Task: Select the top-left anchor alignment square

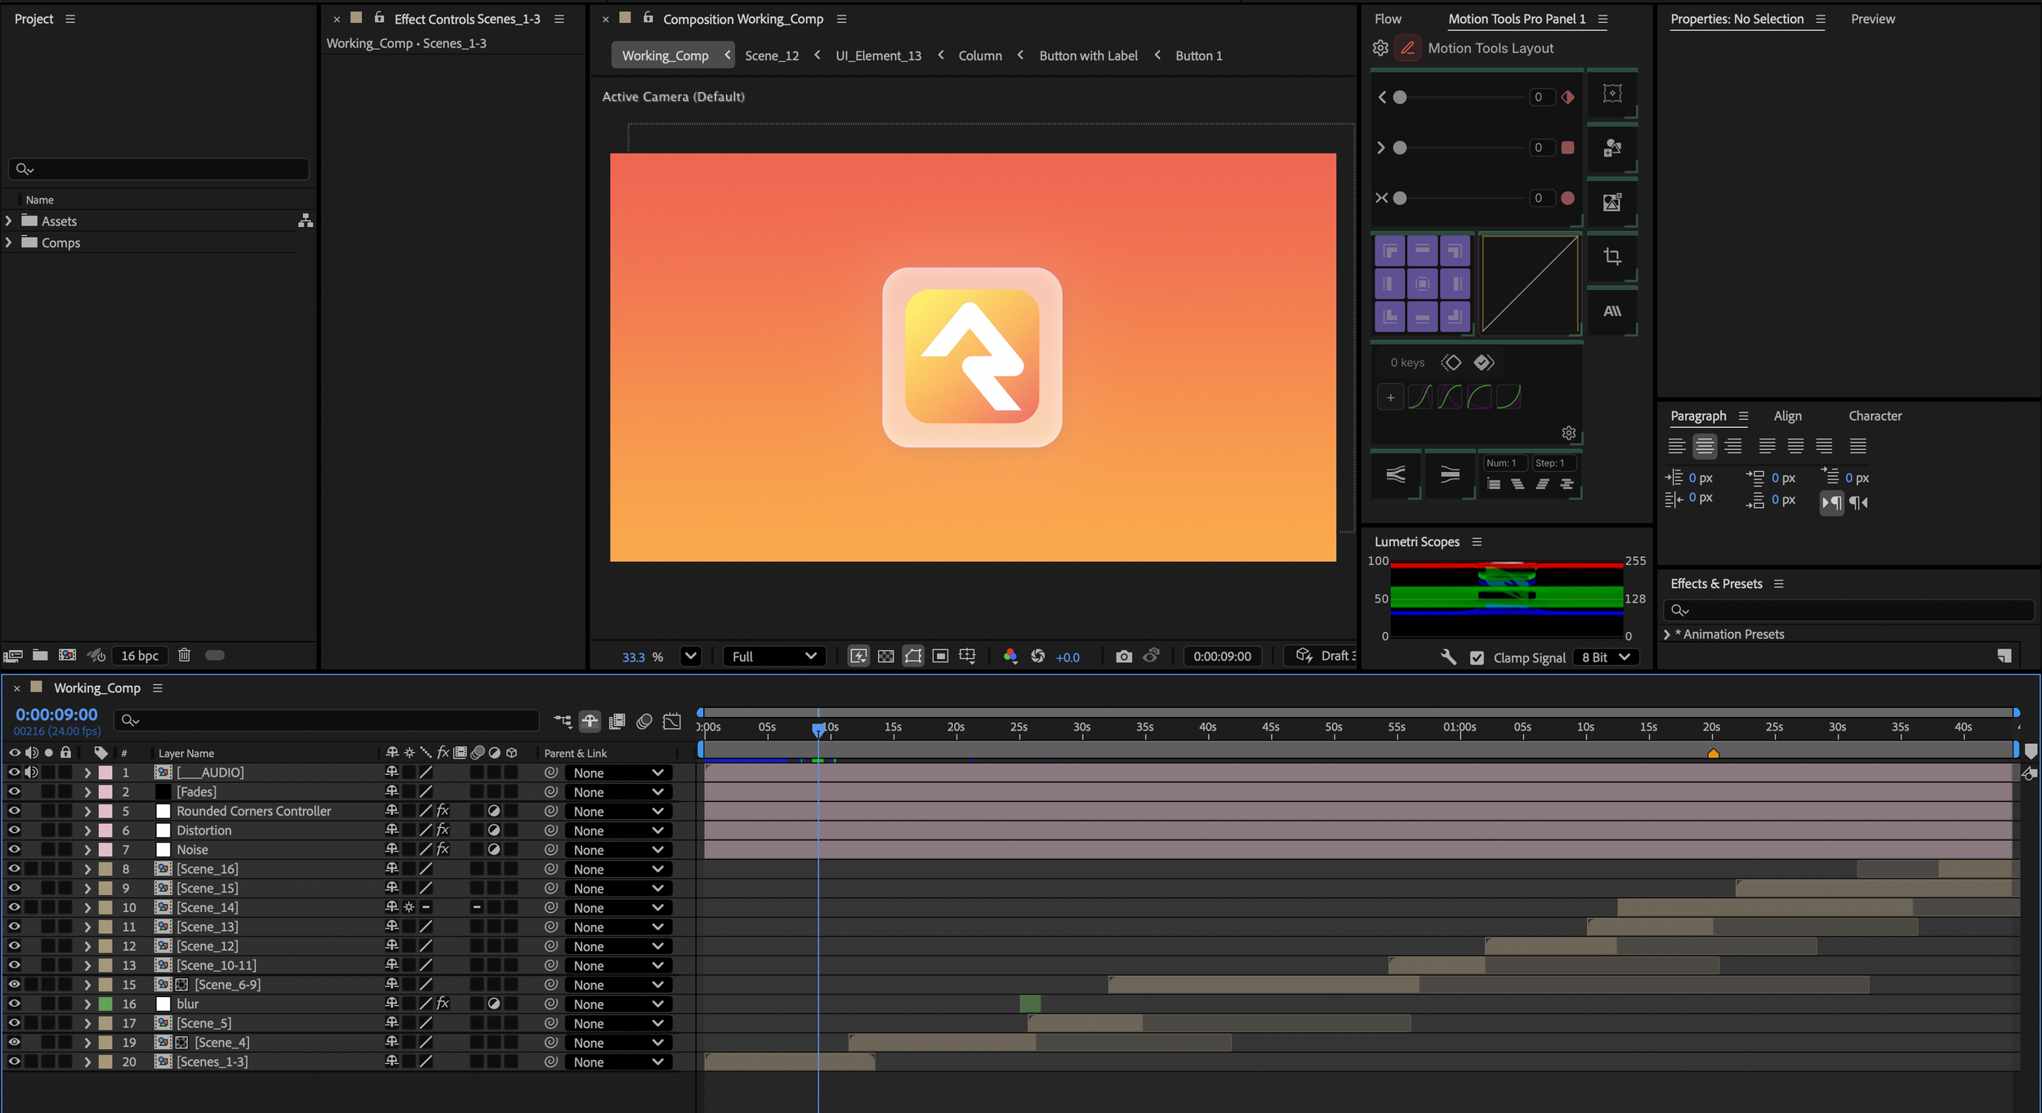Action: point(1390,252)
